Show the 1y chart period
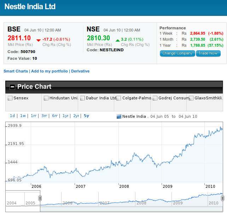Screen dimensions: 227x215 click(x=65, y=116)
